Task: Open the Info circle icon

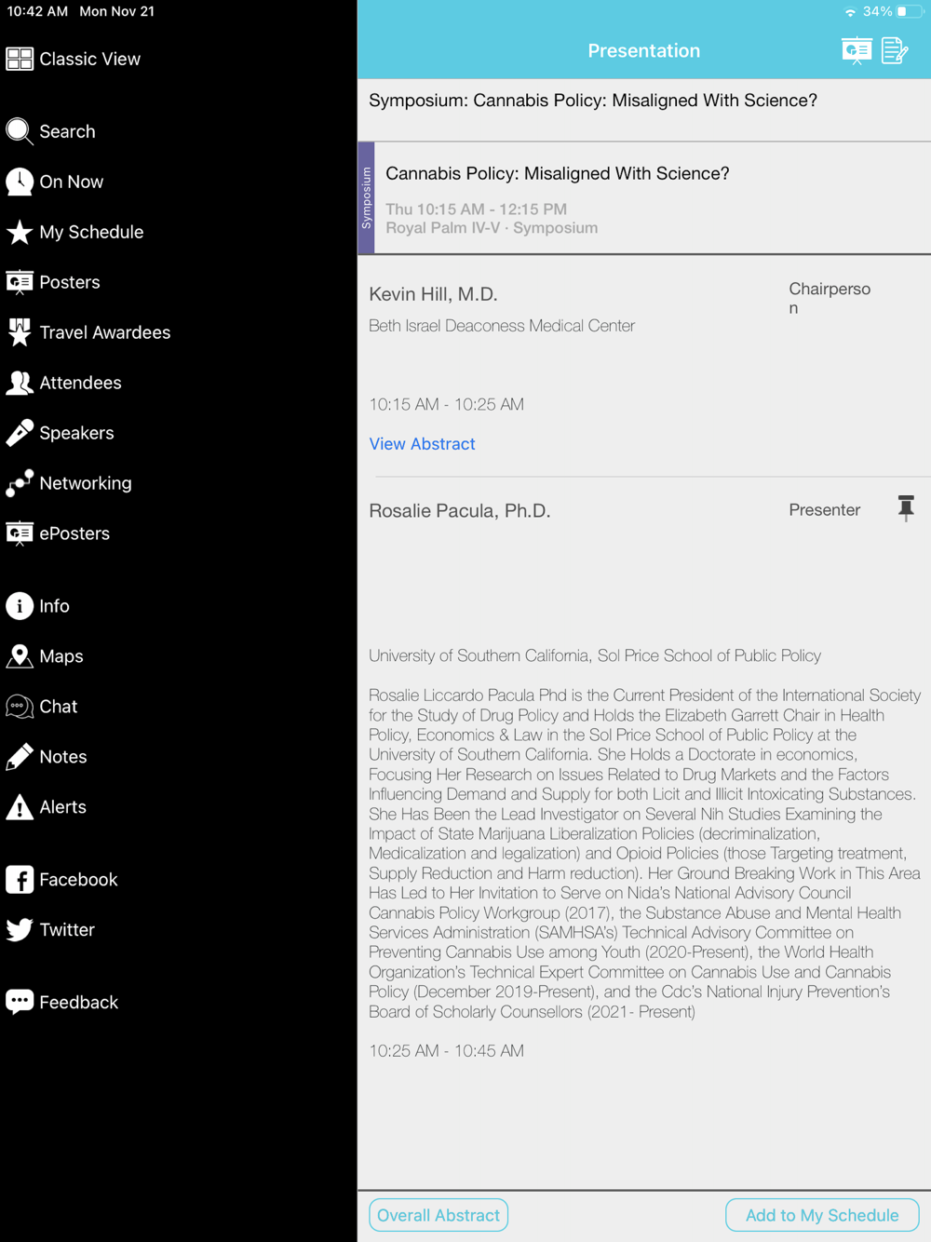Action: [20, 606]
